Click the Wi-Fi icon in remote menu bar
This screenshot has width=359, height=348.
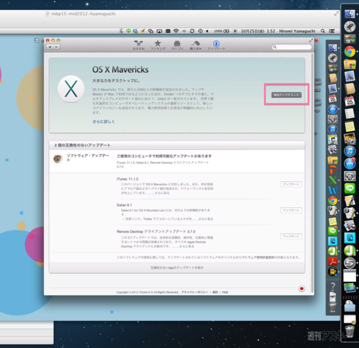176,31
